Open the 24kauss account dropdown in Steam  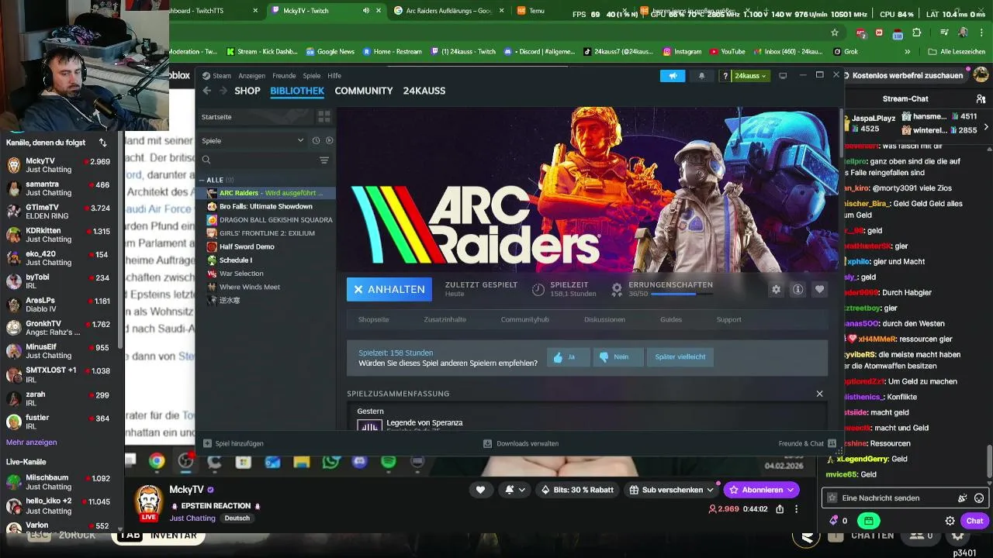click(x=750, y=75)
